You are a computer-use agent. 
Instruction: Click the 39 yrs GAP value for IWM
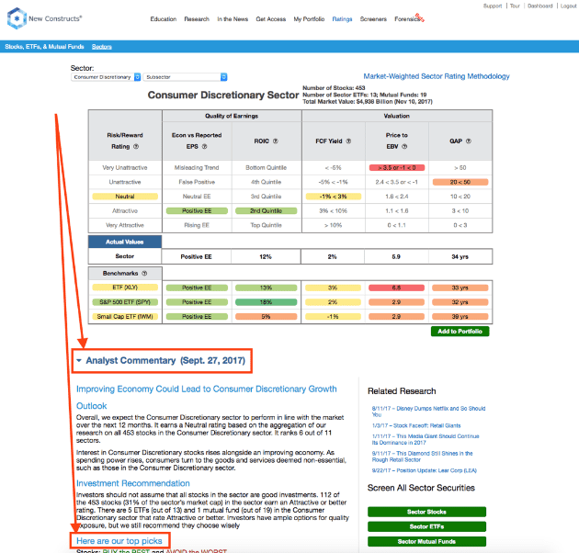tap(460, 316)
